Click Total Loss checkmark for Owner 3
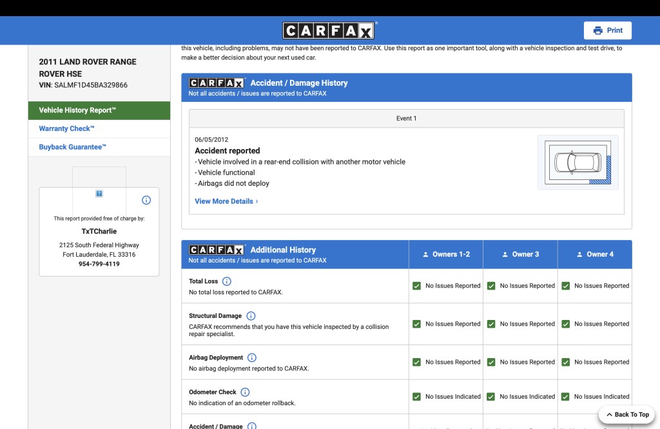The width and height of the screenshot is (660, 429). [491, 286]
